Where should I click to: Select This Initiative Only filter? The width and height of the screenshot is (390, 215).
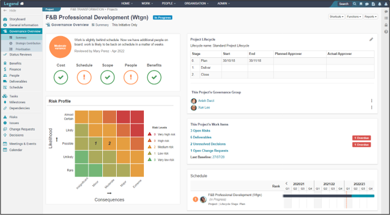click(124, 25)
